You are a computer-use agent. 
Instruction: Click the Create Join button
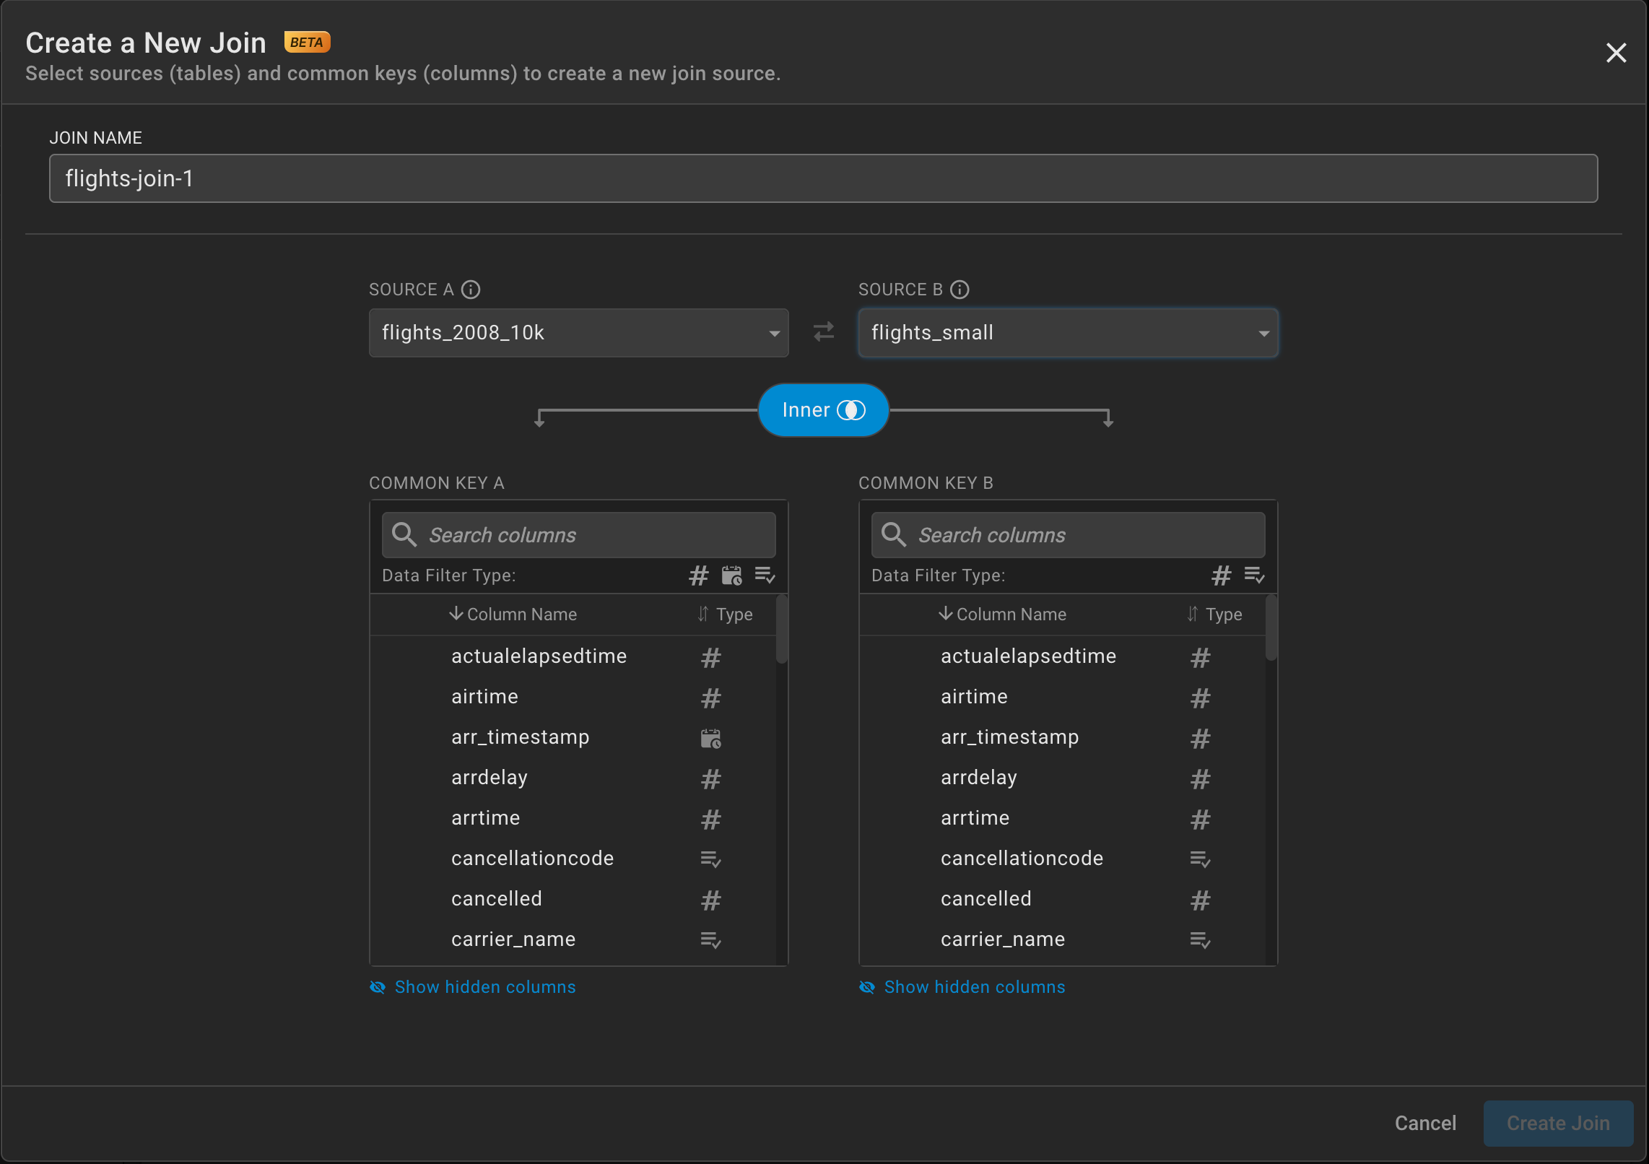tap(1558, 1124)
